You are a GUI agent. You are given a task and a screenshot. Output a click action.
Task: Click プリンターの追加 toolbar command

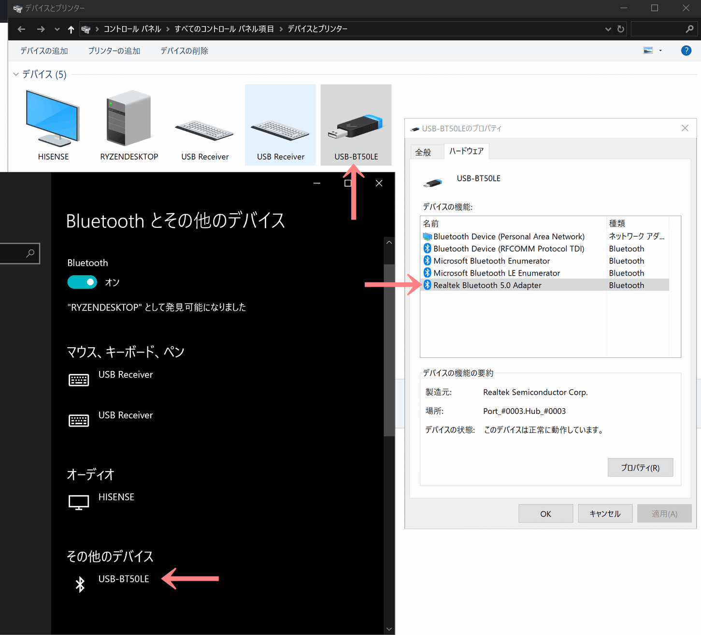pos(114,51)
